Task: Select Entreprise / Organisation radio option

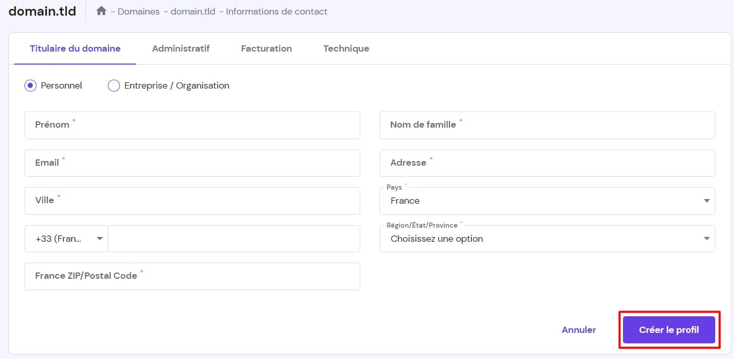Action: (114, 85)
